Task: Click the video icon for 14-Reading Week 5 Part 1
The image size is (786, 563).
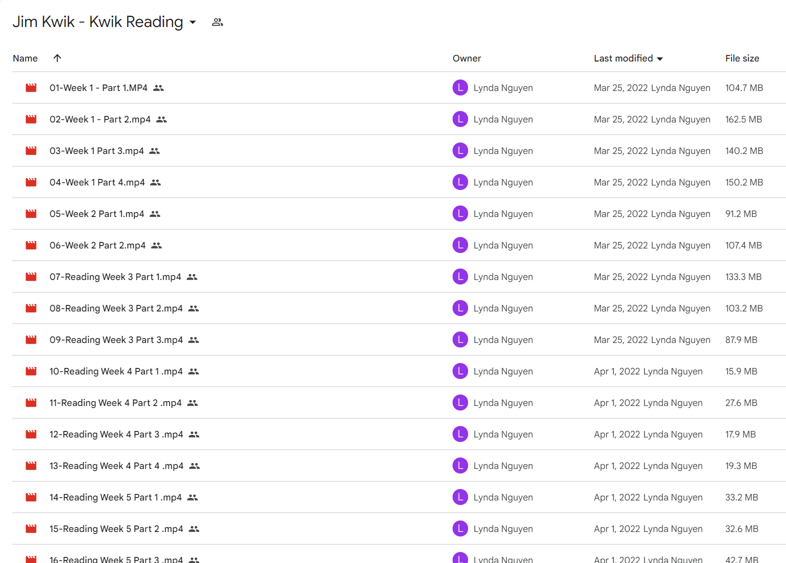Action: click(31, 497)
